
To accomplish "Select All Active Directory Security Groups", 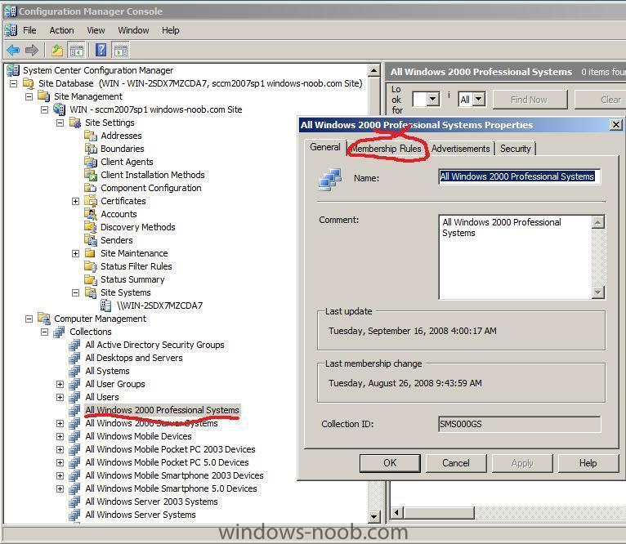I will [154, 345].
